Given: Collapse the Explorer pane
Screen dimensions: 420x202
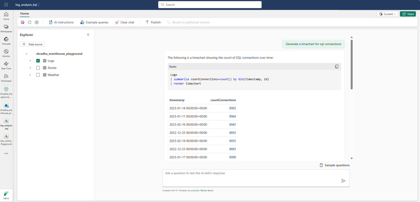Looking at the screenshot, I should pos(88,35).
